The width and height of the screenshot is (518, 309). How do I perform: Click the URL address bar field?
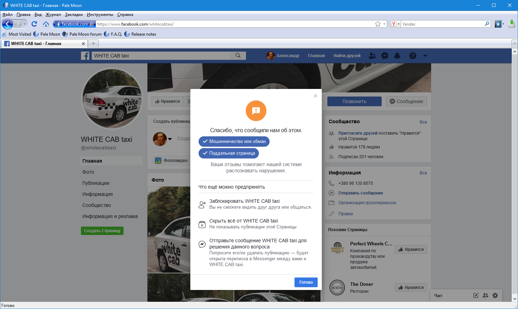click(235, 24)
